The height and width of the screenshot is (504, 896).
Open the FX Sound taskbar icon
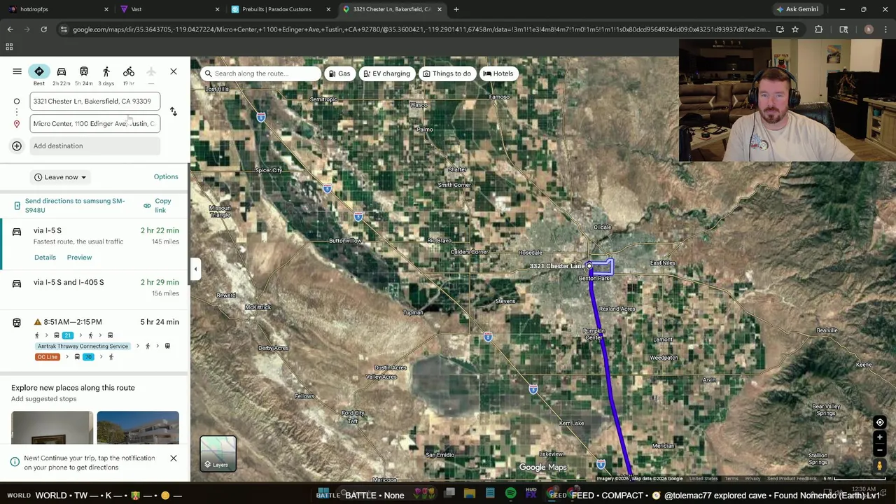tap(531, 493)
